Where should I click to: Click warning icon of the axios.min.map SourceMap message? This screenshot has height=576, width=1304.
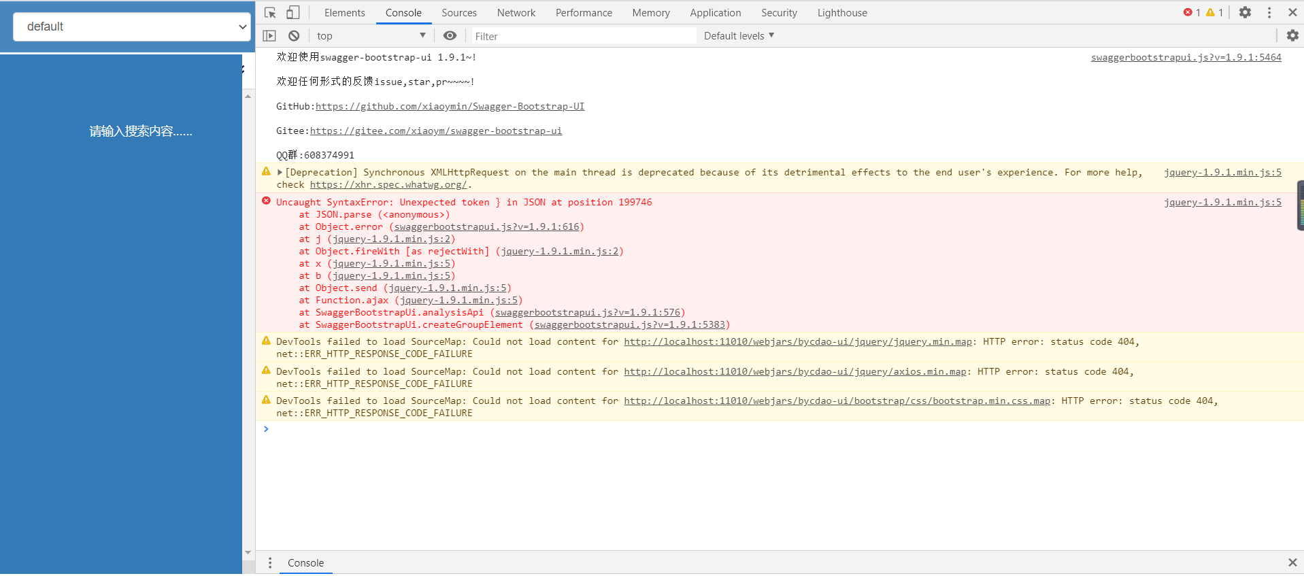(x=266, y=371)
